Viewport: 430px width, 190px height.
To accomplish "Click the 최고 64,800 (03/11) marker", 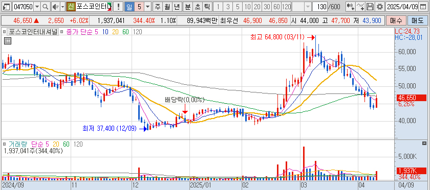I will point(282,37).
